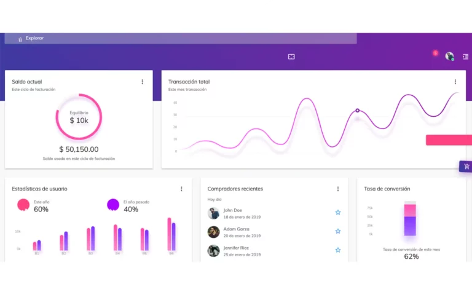Open the notifications badge icon
The height and width of the screenshot is (295, 472).
pyautogui.click(x=435, y=53)
